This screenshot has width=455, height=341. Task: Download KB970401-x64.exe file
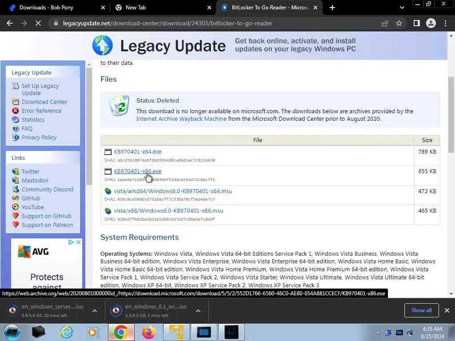click(x=138, y=152)
